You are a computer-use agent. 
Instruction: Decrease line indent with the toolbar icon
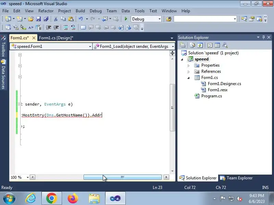pos(48,27)
